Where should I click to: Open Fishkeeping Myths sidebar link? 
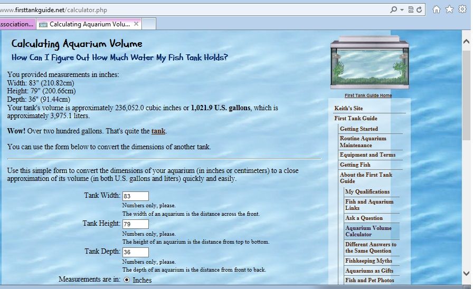368,261
